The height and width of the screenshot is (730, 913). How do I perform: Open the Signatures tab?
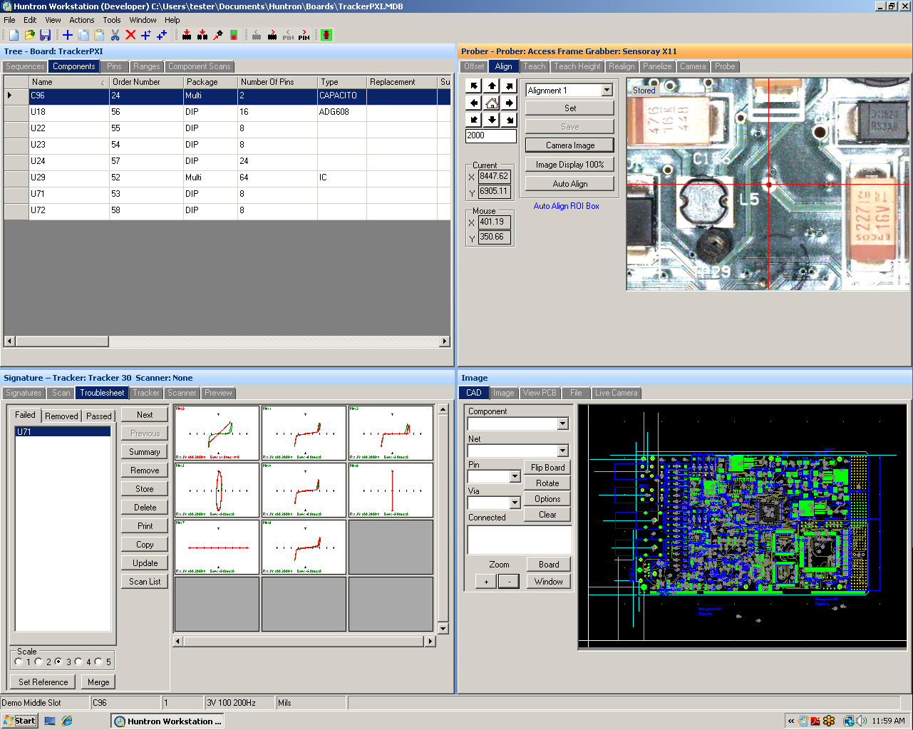(24, 393)
